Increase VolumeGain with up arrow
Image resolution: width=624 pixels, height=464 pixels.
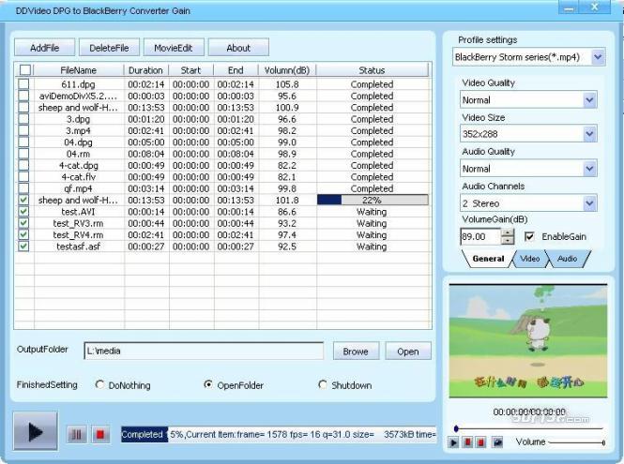coord(508,232)
